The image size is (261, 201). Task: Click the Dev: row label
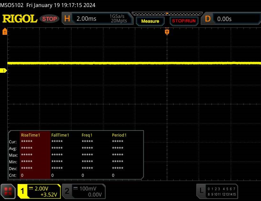[13, 168]
